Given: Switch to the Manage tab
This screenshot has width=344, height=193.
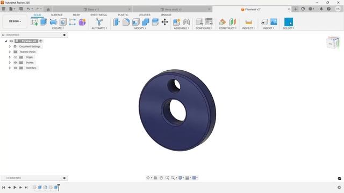Looking at the screenshot, I should 166,15.
